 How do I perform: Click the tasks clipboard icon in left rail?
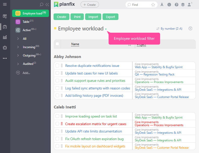tap(5, 27)
